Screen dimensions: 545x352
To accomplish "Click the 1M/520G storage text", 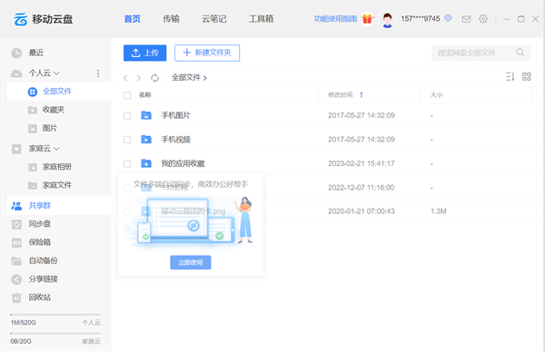I will point(23,323).
